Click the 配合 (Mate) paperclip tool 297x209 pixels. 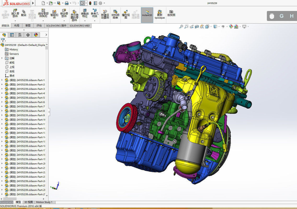click(24, 13)
